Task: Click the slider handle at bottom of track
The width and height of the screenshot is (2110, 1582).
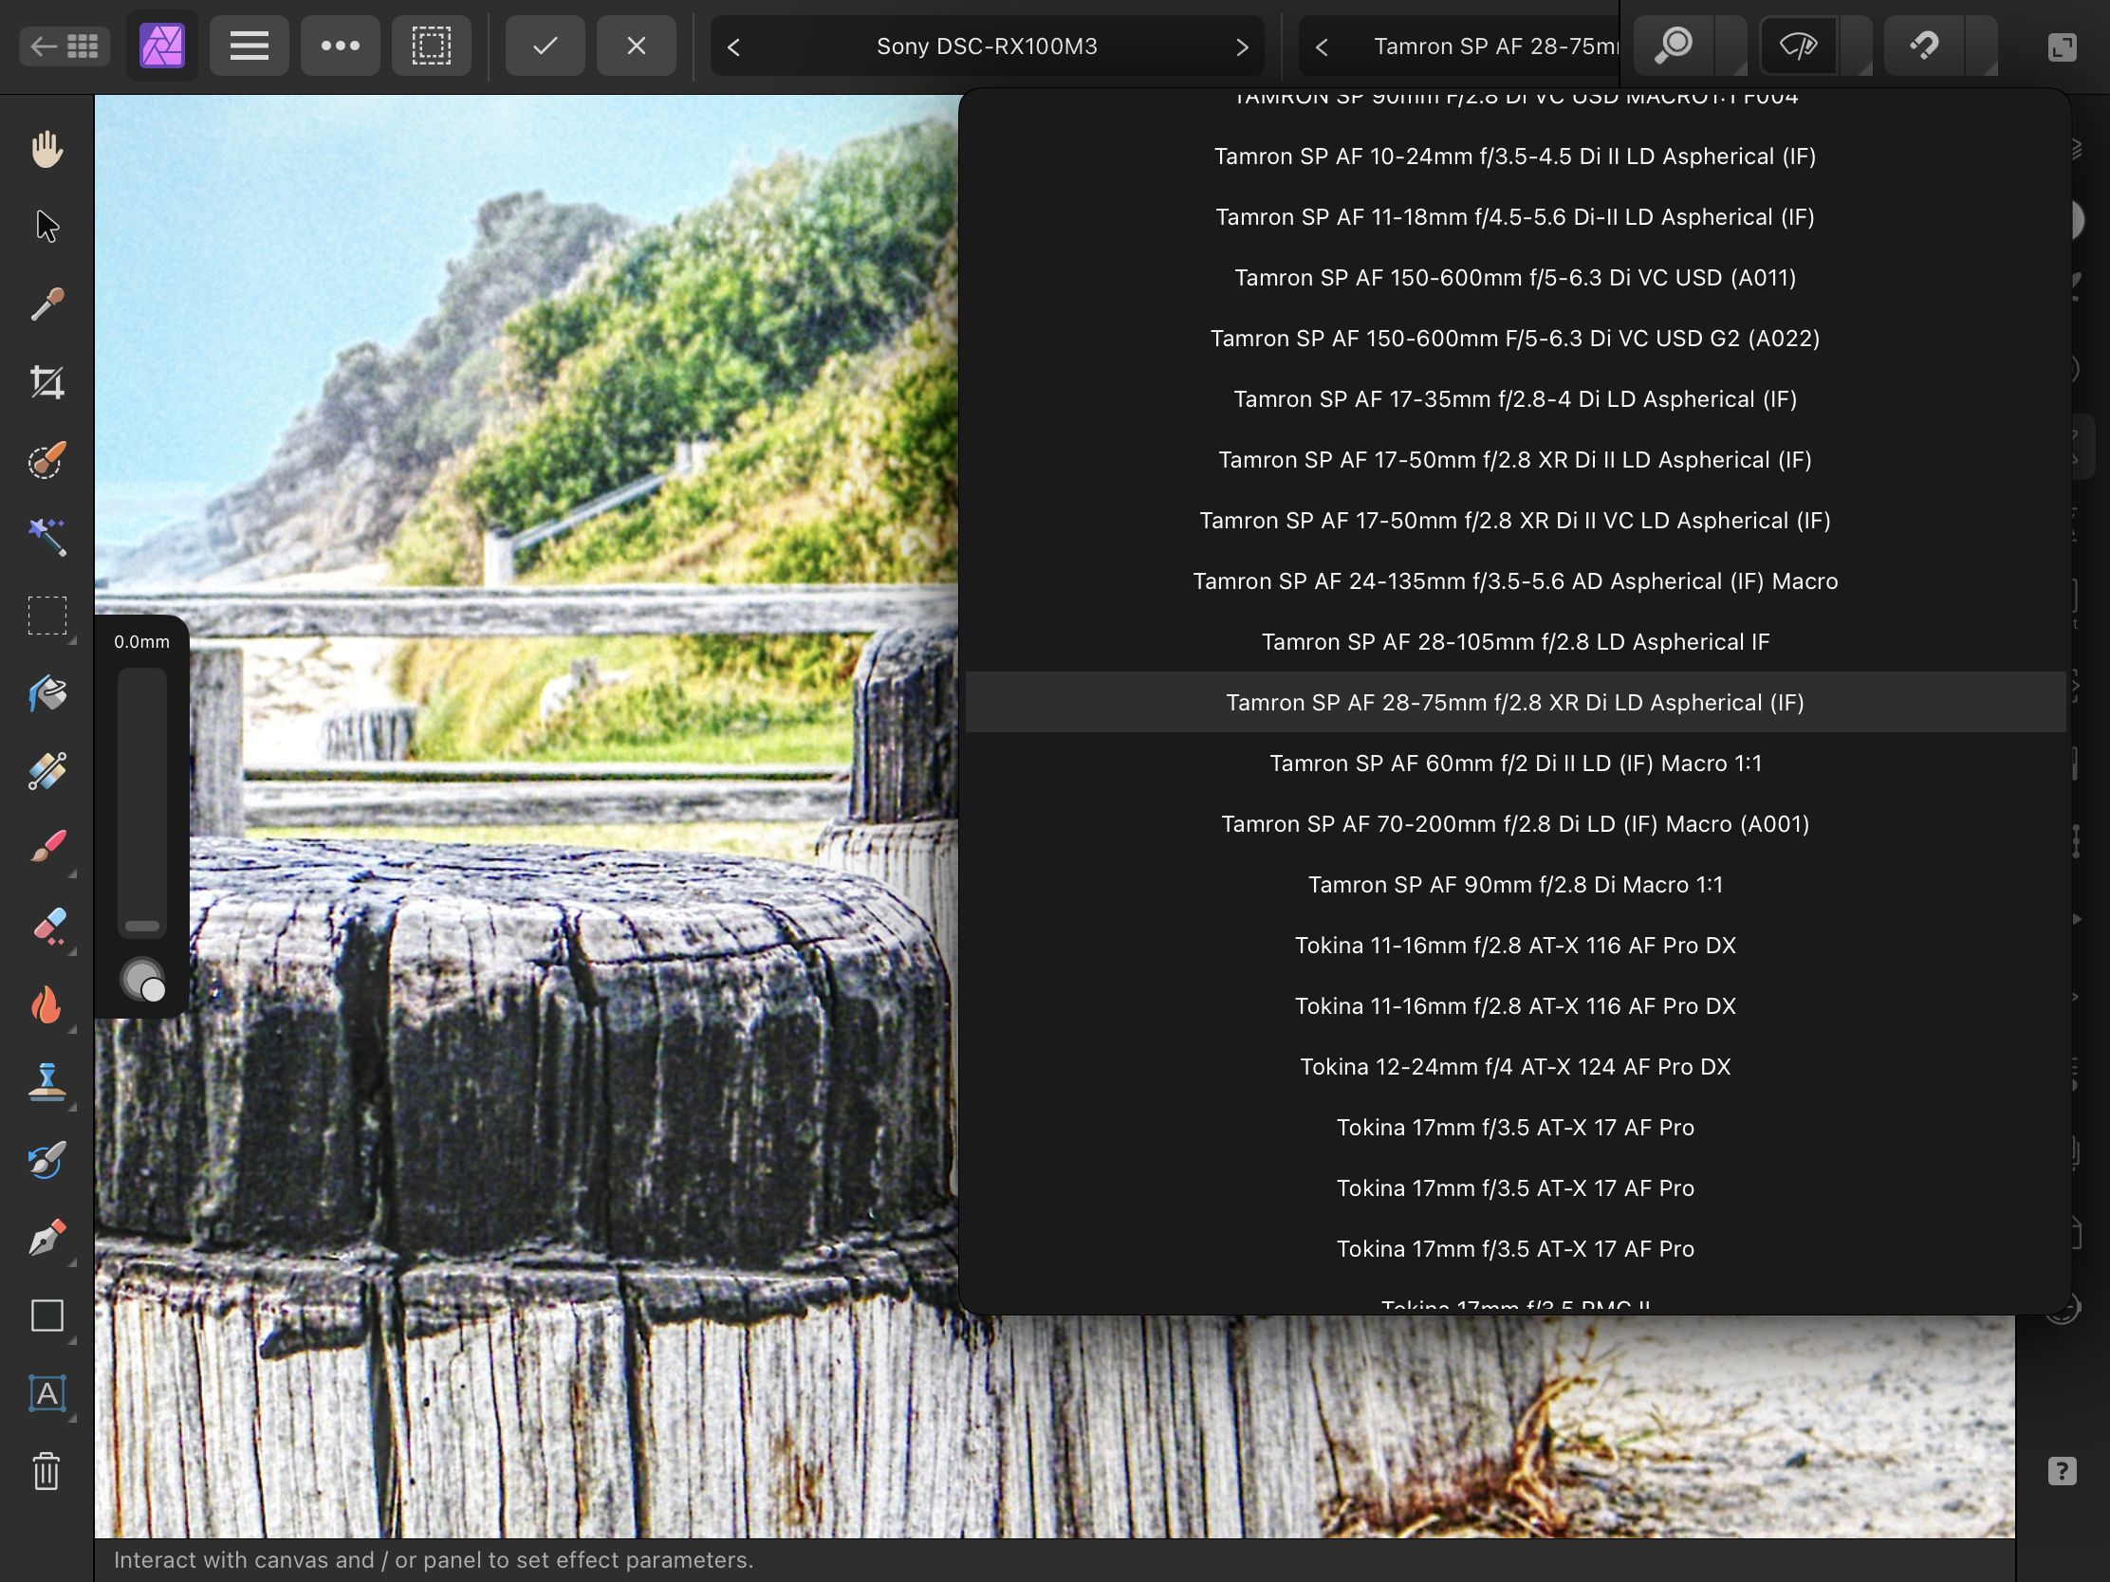Action: (x=142, y=926)
